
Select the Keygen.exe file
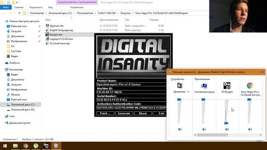56,35
